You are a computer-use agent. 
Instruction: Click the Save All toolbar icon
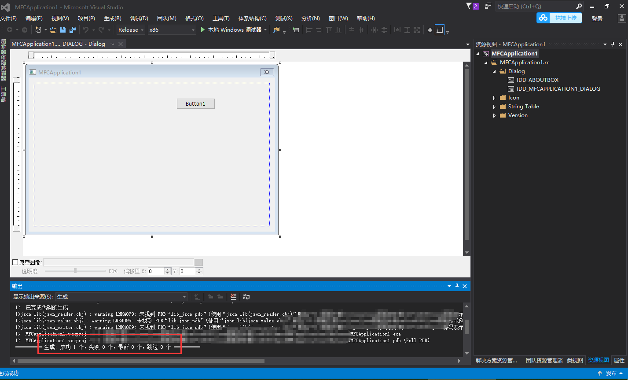pos(73,30)
